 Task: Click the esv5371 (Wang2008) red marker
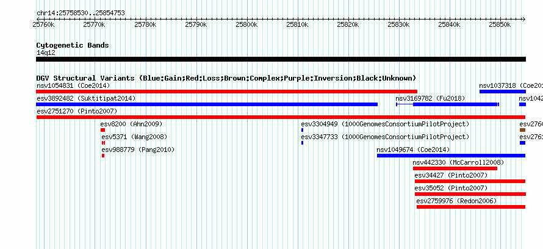tap(103, 143)
